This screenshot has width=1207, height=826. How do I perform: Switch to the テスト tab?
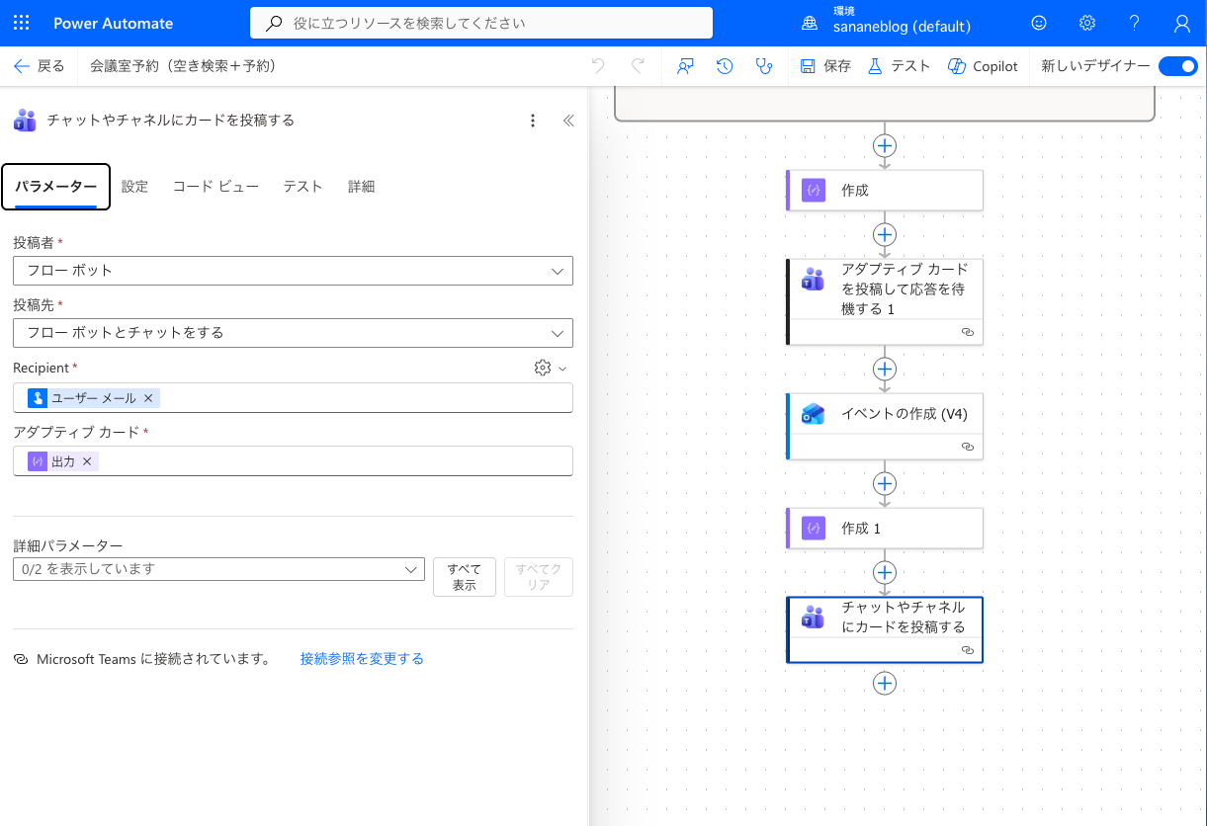(x=302, y=187)
